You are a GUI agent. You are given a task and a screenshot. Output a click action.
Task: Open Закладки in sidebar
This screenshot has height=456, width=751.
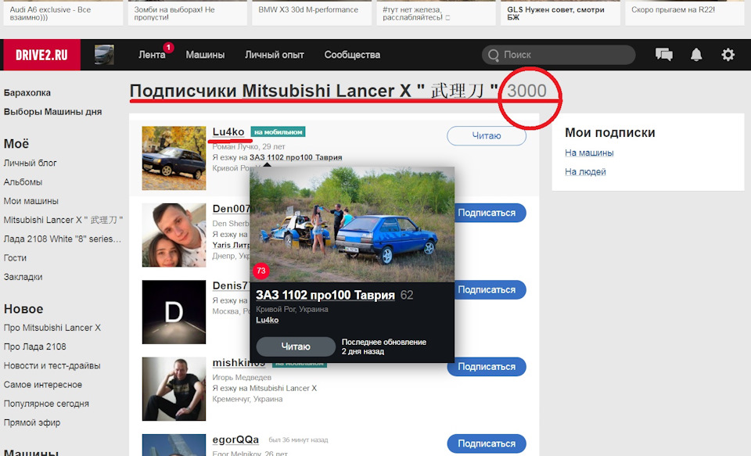(x=23, y=277)
